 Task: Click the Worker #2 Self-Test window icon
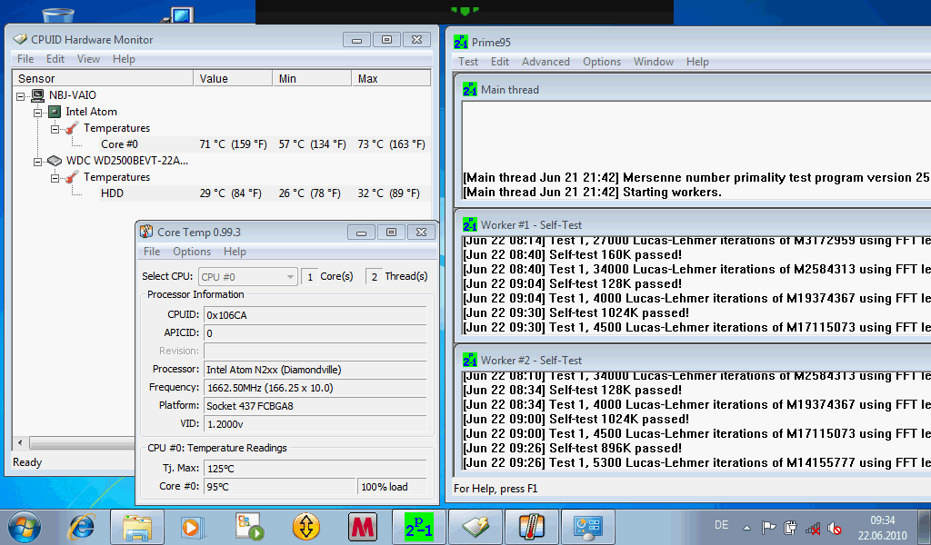470,360
